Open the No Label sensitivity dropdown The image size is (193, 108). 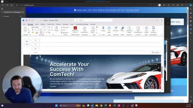156,52
